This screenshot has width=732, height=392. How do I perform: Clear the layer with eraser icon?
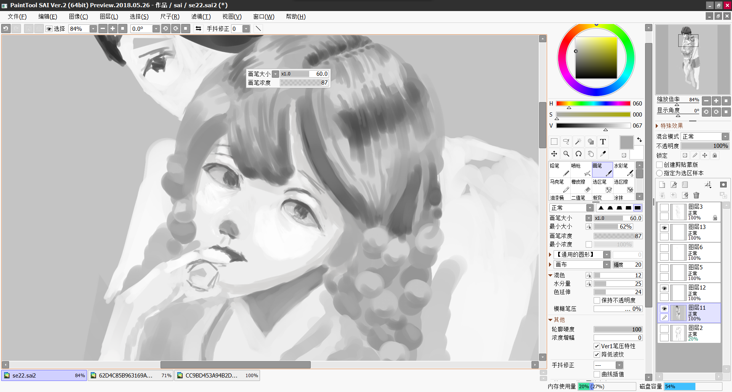[685, 195]
